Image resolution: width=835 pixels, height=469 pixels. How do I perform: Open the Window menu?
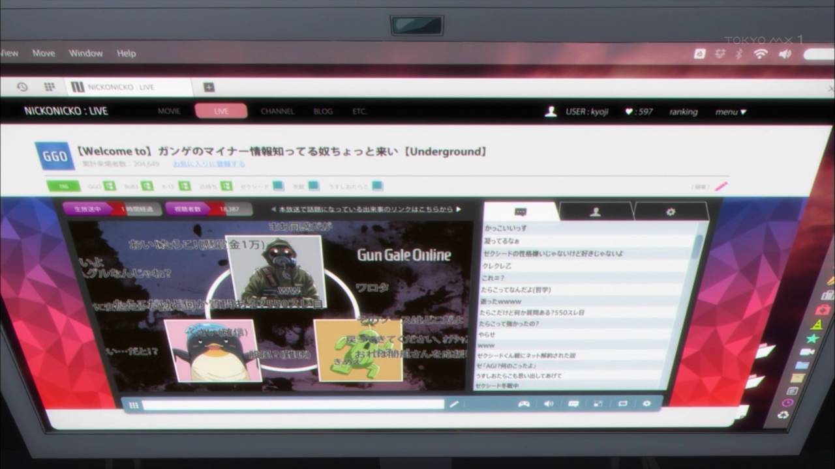click(x=86, y=53)
